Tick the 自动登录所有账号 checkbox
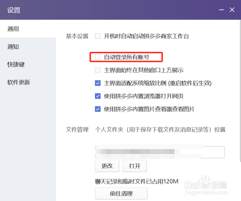The width and height of the screenshot is (241, 201). tap(98, 57)
